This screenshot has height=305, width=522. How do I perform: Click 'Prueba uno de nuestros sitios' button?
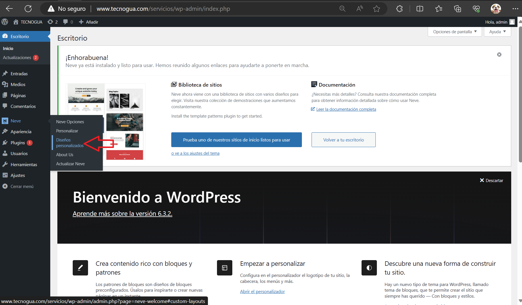coord(237,140)
